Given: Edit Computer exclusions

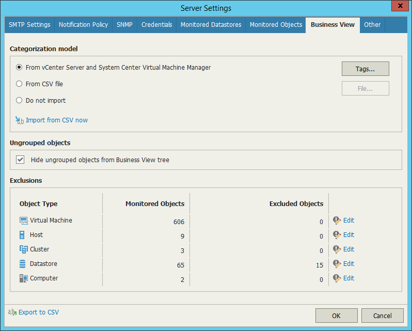Looking at the screenshot, I should (x=348, y=278).
